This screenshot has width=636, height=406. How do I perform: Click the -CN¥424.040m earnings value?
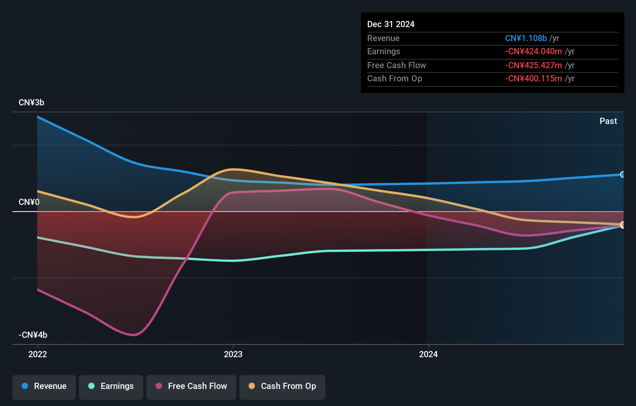(533, 51)
